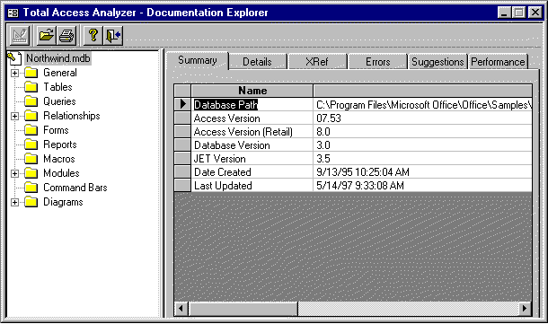
Task: Select the Forms label in tree
Action: click(x=56, y=130)
